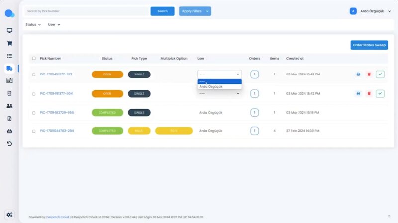
Task: Open the truck shipping sidebar icon
Action: [x=9, y=68]
